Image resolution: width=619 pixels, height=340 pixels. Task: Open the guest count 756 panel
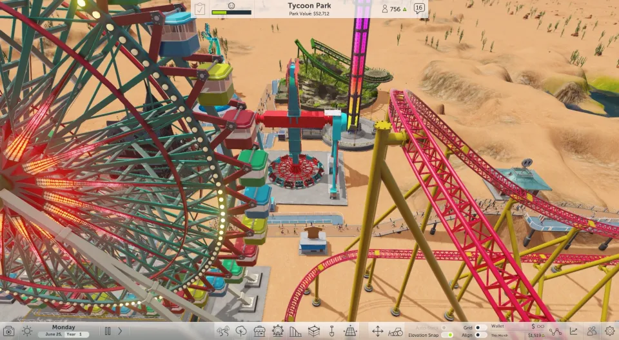click(x=395, y=9)
